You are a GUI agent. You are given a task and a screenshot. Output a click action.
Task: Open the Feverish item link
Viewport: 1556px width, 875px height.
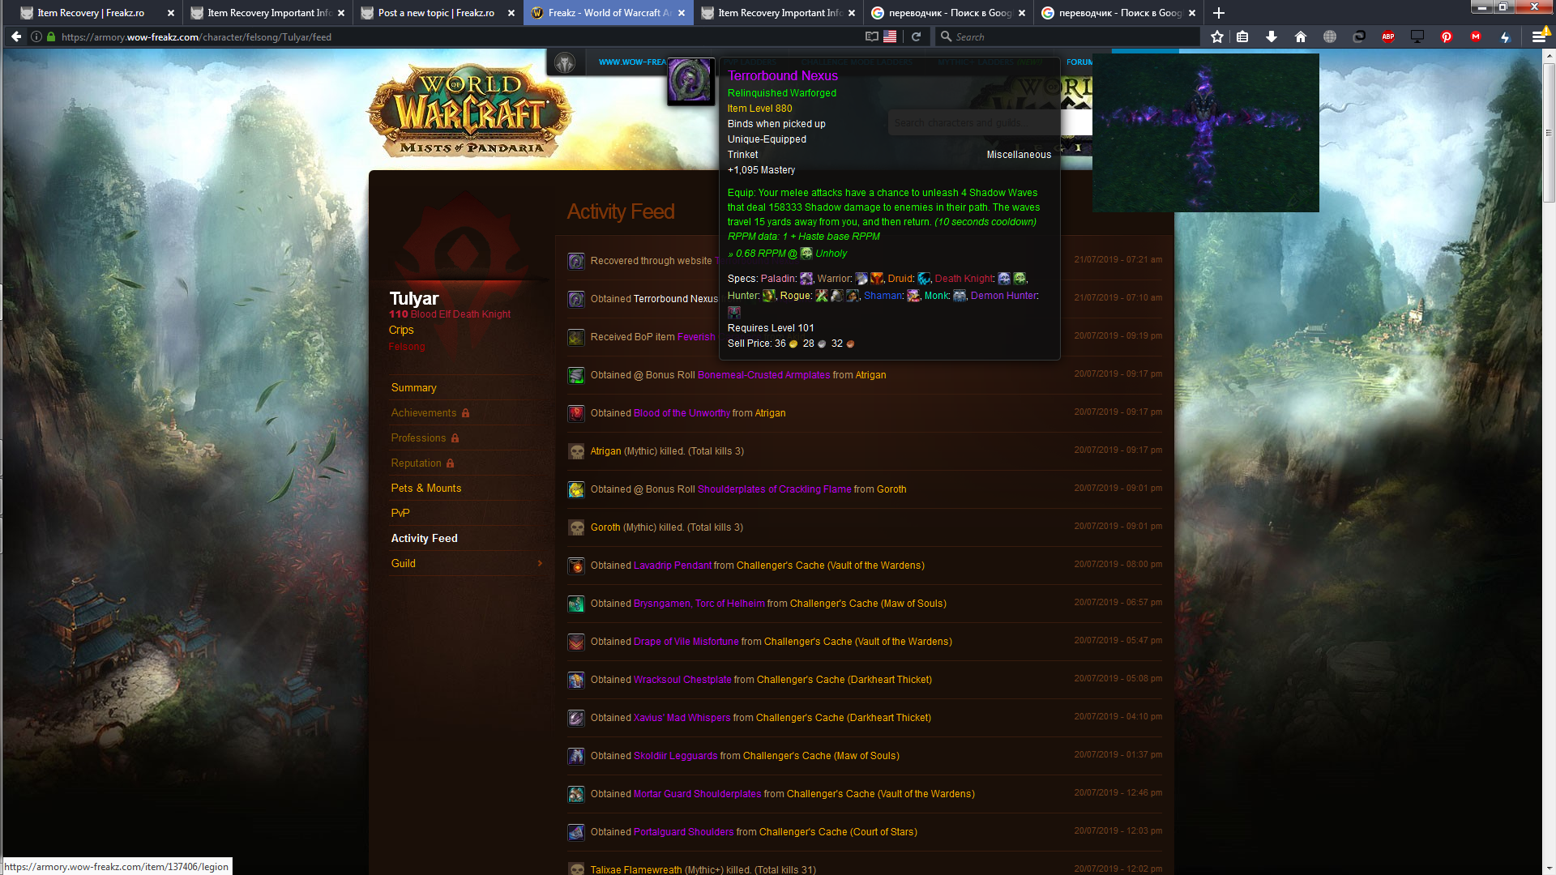[696, 337]
